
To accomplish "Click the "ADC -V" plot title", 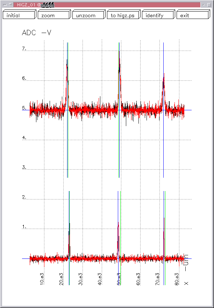I will click(37, 33).
